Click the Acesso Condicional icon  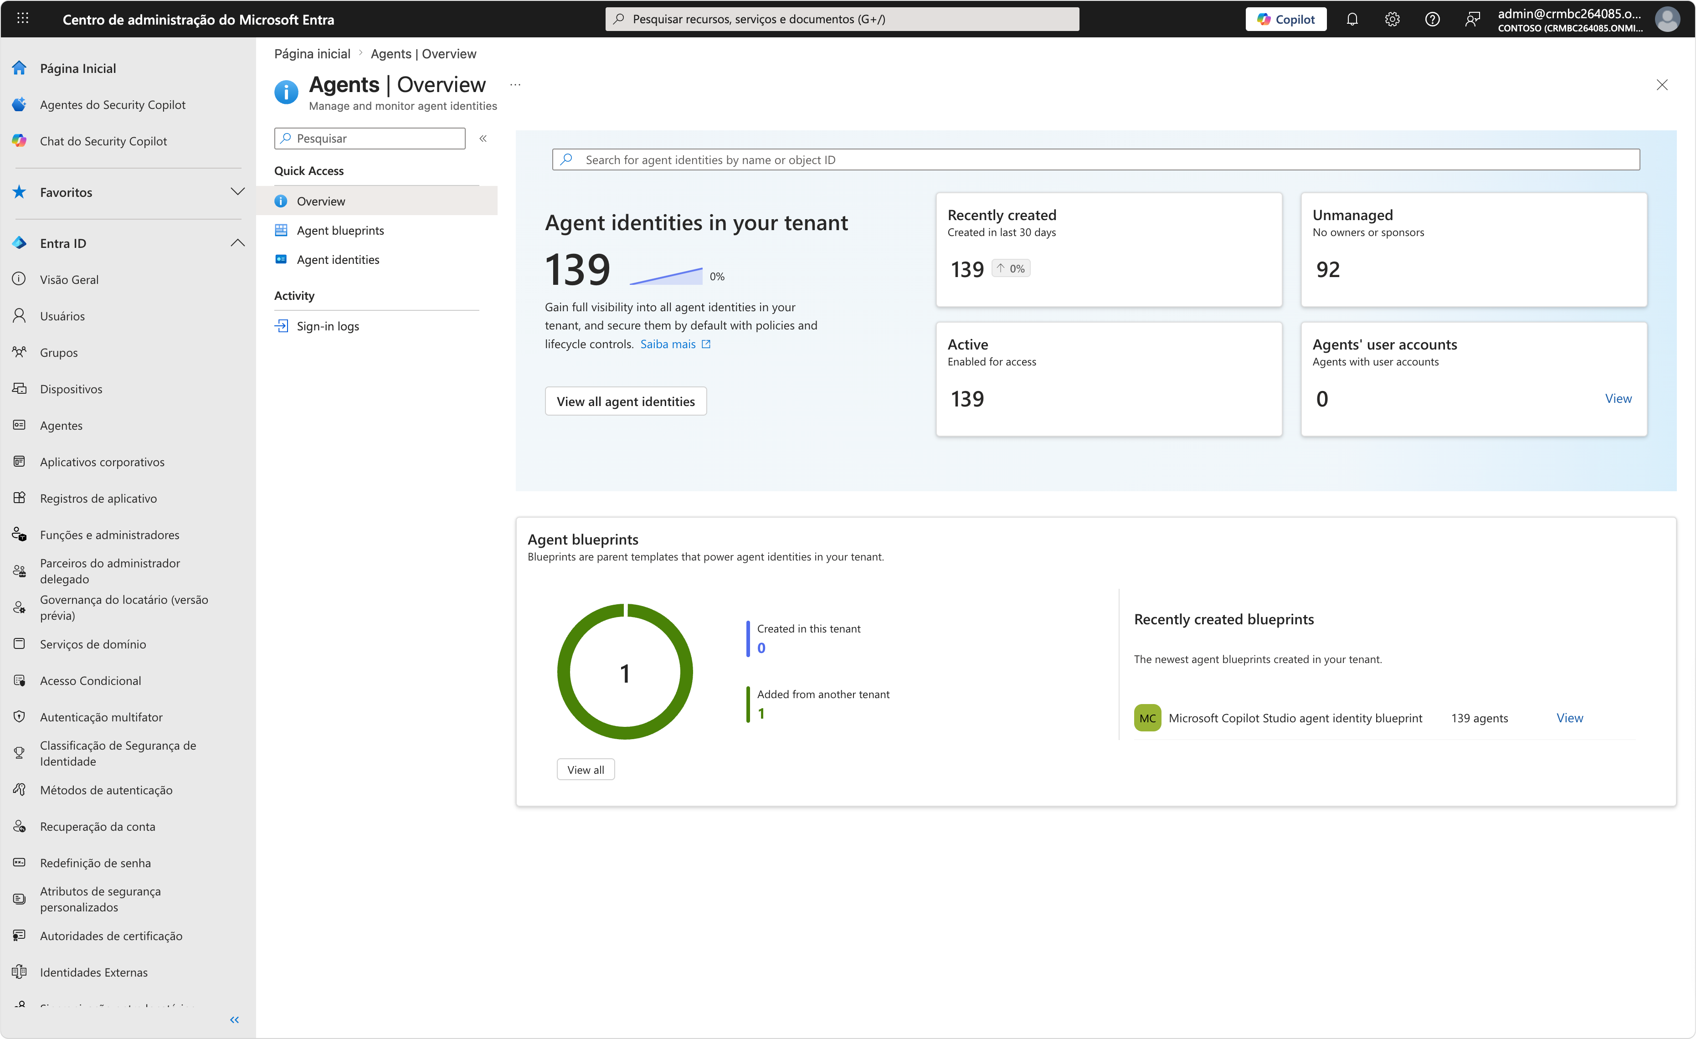pos(19,680)
